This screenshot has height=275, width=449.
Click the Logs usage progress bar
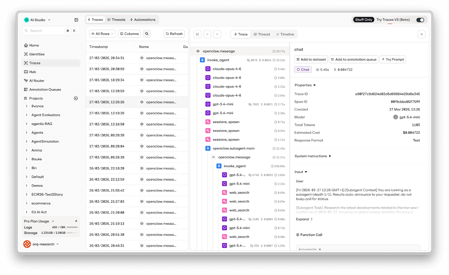pos(72,227)
